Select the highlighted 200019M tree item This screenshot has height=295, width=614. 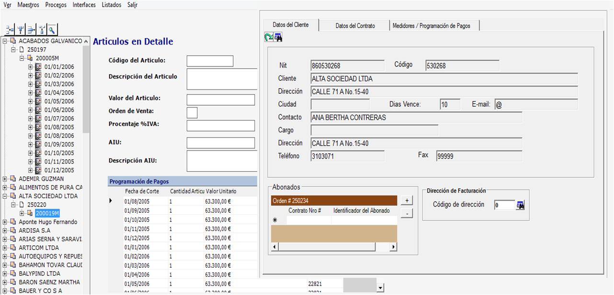(47, 213)
